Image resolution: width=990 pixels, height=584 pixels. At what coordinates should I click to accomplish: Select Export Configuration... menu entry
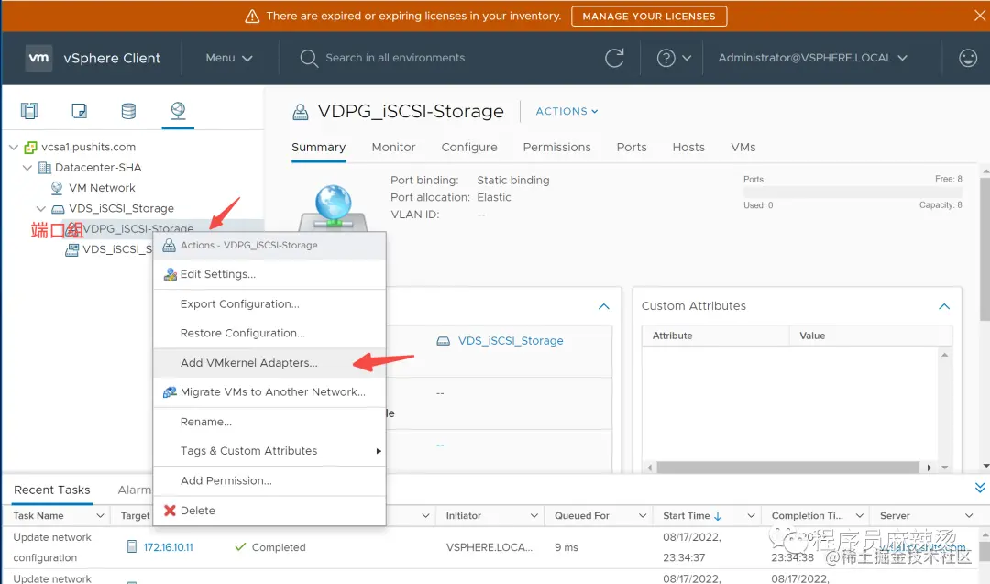[269, 303]
